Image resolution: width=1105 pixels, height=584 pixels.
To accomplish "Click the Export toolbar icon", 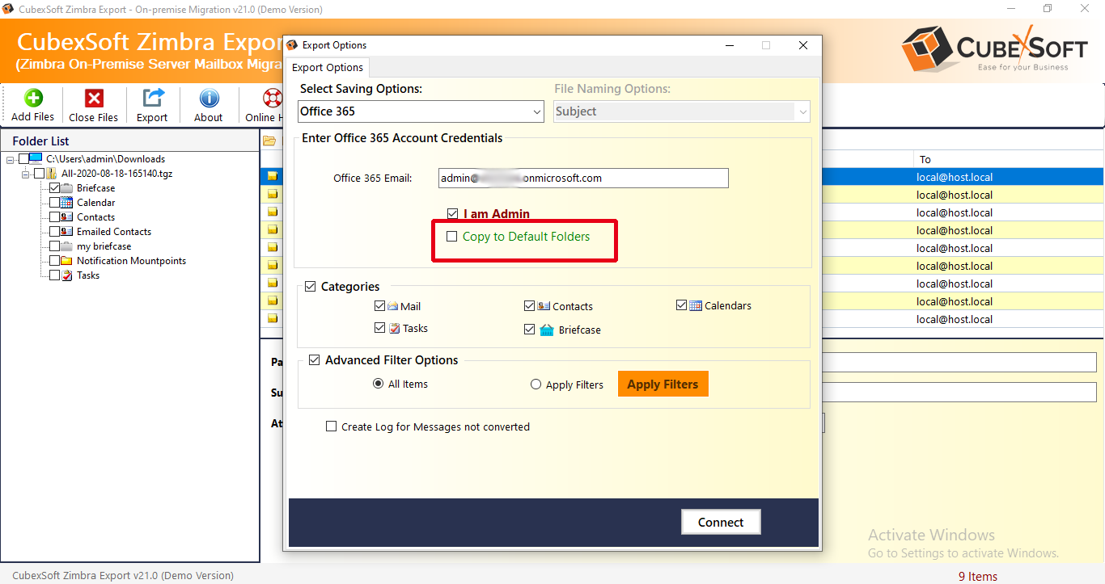I will pos(153,98).
